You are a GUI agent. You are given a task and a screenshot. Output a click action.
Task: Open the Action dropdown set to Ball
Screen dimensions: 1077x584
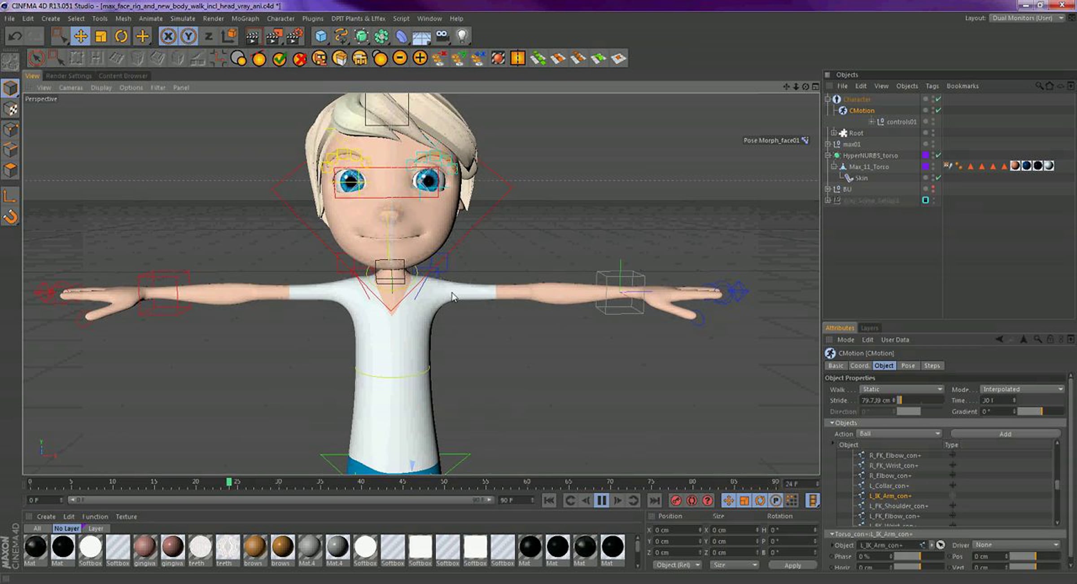[x=899, y=434]
